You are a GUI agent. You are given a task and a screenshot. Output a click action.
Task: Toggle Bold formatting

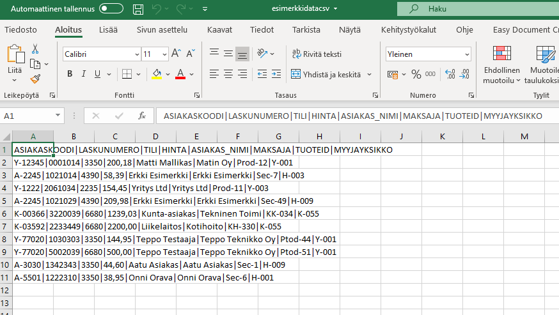[x=70, y=73]
